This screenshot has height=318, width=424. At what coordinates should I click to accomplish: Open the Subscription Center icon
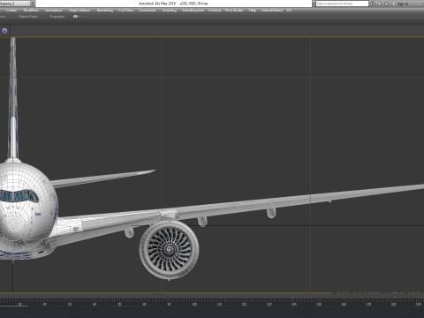tap(380, 4)
